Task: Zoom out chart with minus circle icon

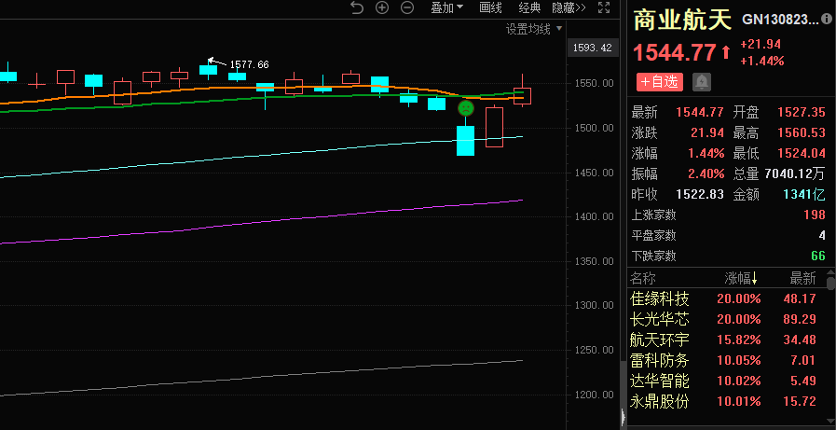Action: click(407, 8)
